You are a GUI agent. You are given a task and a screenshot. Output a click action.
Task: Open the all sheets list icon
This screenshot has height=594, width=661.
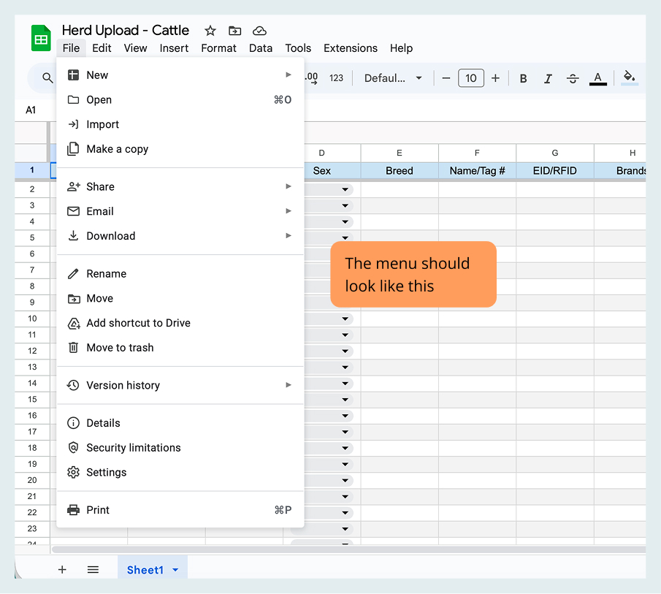coord(93,570)
